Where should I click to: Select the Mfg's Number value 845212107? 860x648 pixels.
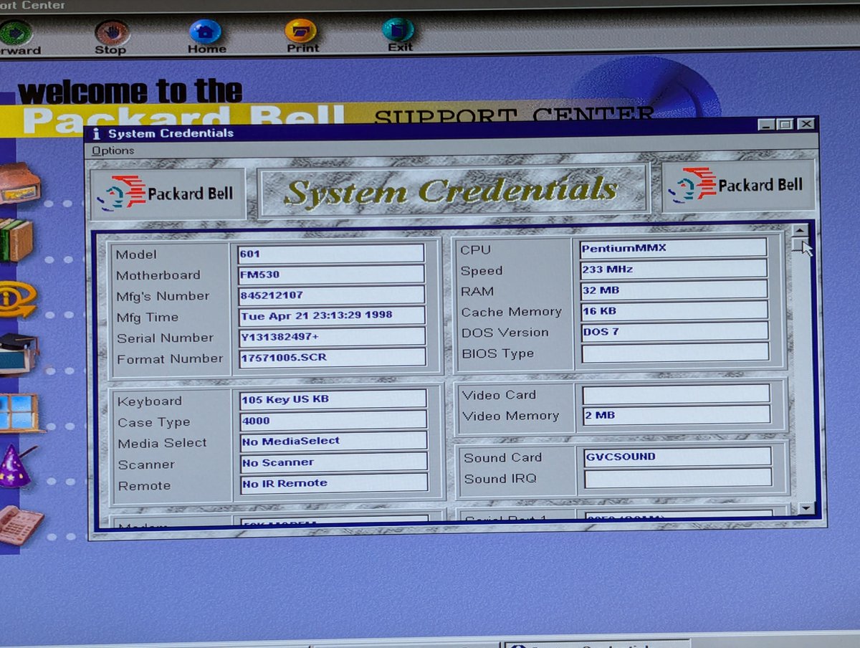pyautogui.click(x=332, y=295)
